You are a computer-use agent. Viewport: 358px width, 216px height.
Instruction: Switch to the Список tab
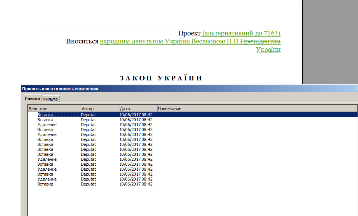(x=33, y=99)
